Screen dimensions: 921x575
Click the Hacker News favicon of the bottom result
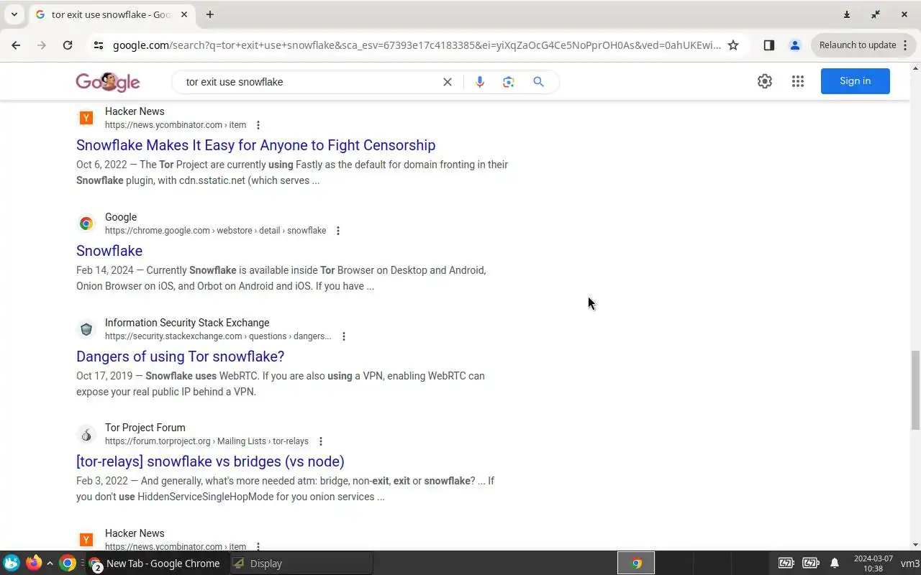pos(86,540)
